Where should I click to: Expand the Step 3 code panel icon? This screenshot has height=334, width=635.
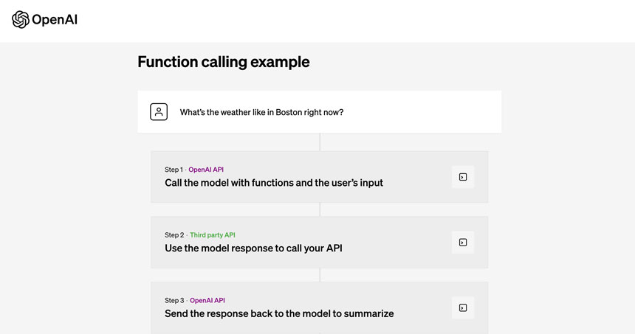(463, 307)
